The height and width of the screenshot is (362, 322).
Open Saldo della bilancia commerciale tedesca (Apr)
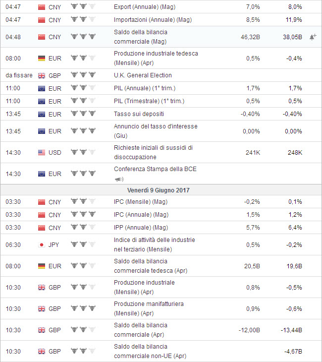151,266
